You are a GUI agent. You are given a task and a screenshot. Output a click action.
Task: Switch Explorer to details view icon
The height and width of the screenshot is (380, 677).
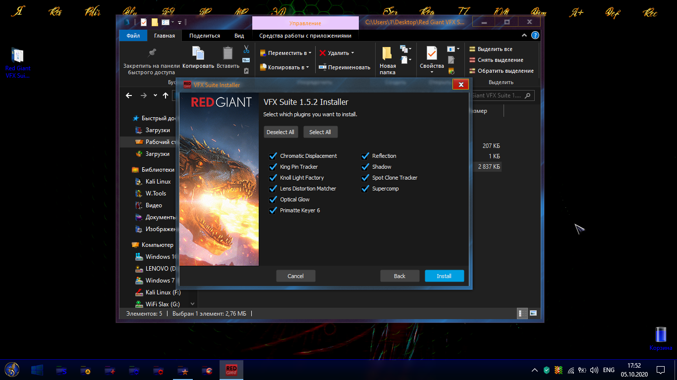click(x=522, y=313)
